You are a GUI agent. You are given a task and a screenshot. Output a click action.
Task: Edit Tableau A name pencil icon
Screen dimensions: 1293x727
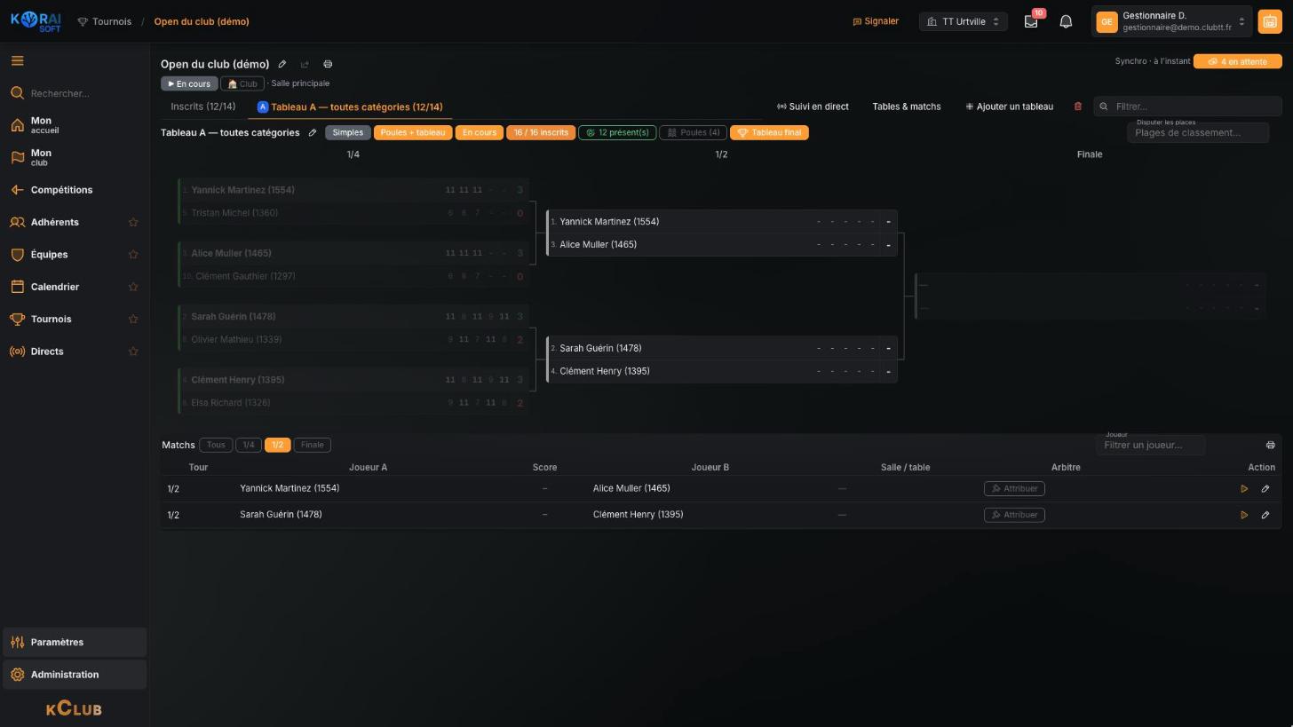pyautogui.click(x=313, y=133)
